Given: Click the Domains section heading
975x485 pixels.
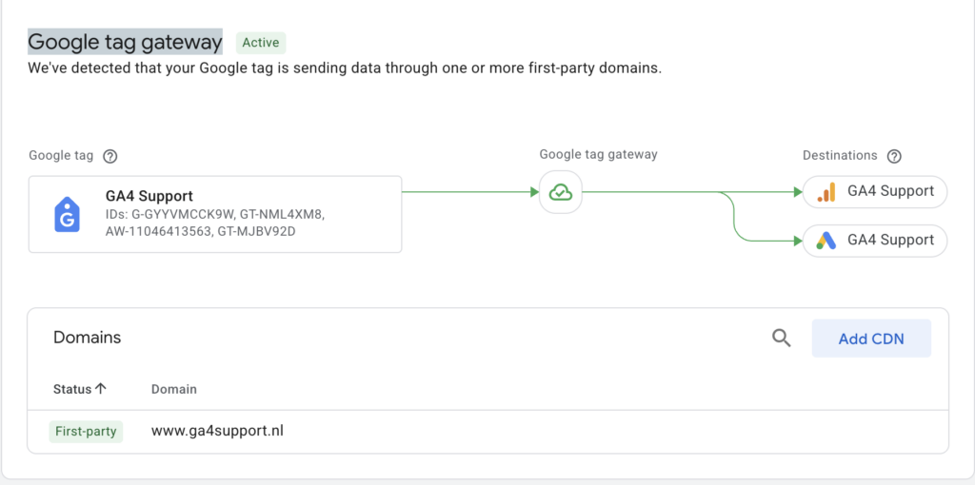Looking at the screenshot, I should tap(87, 338).
